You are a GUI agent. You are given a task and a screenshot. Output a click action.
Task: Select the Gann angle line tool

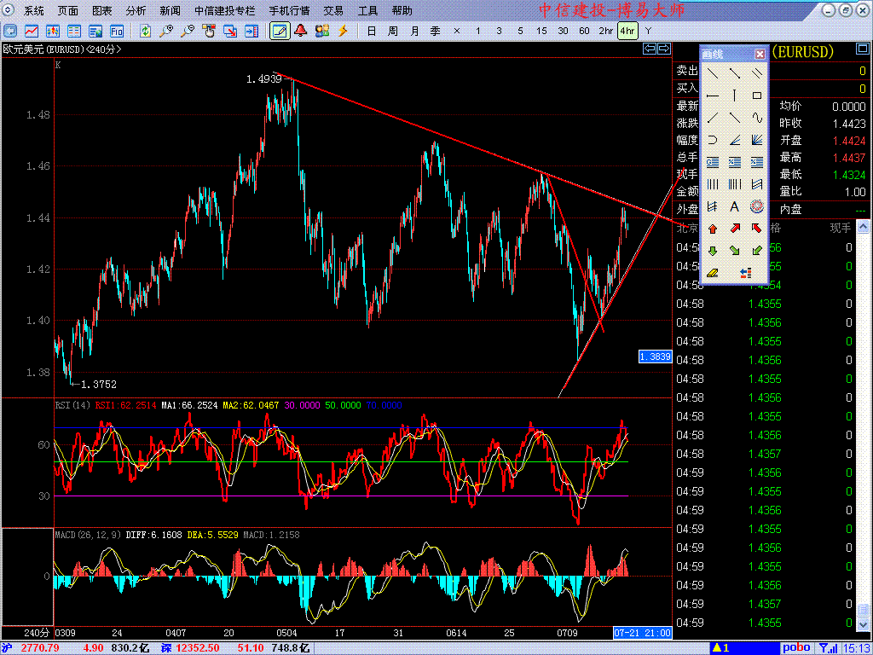point(734,140)
